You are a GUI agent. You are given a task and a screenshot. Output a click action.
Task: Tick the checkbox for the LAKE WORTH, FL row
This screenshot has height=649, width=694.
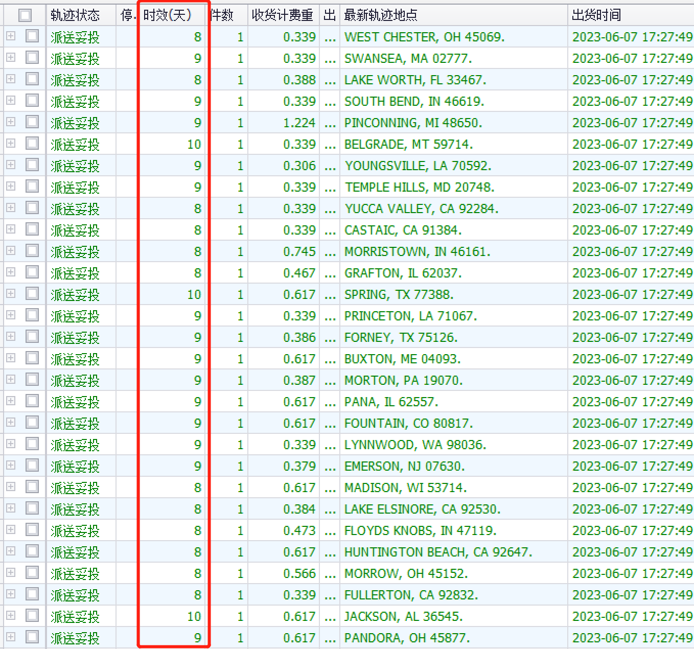click(32, 79)
